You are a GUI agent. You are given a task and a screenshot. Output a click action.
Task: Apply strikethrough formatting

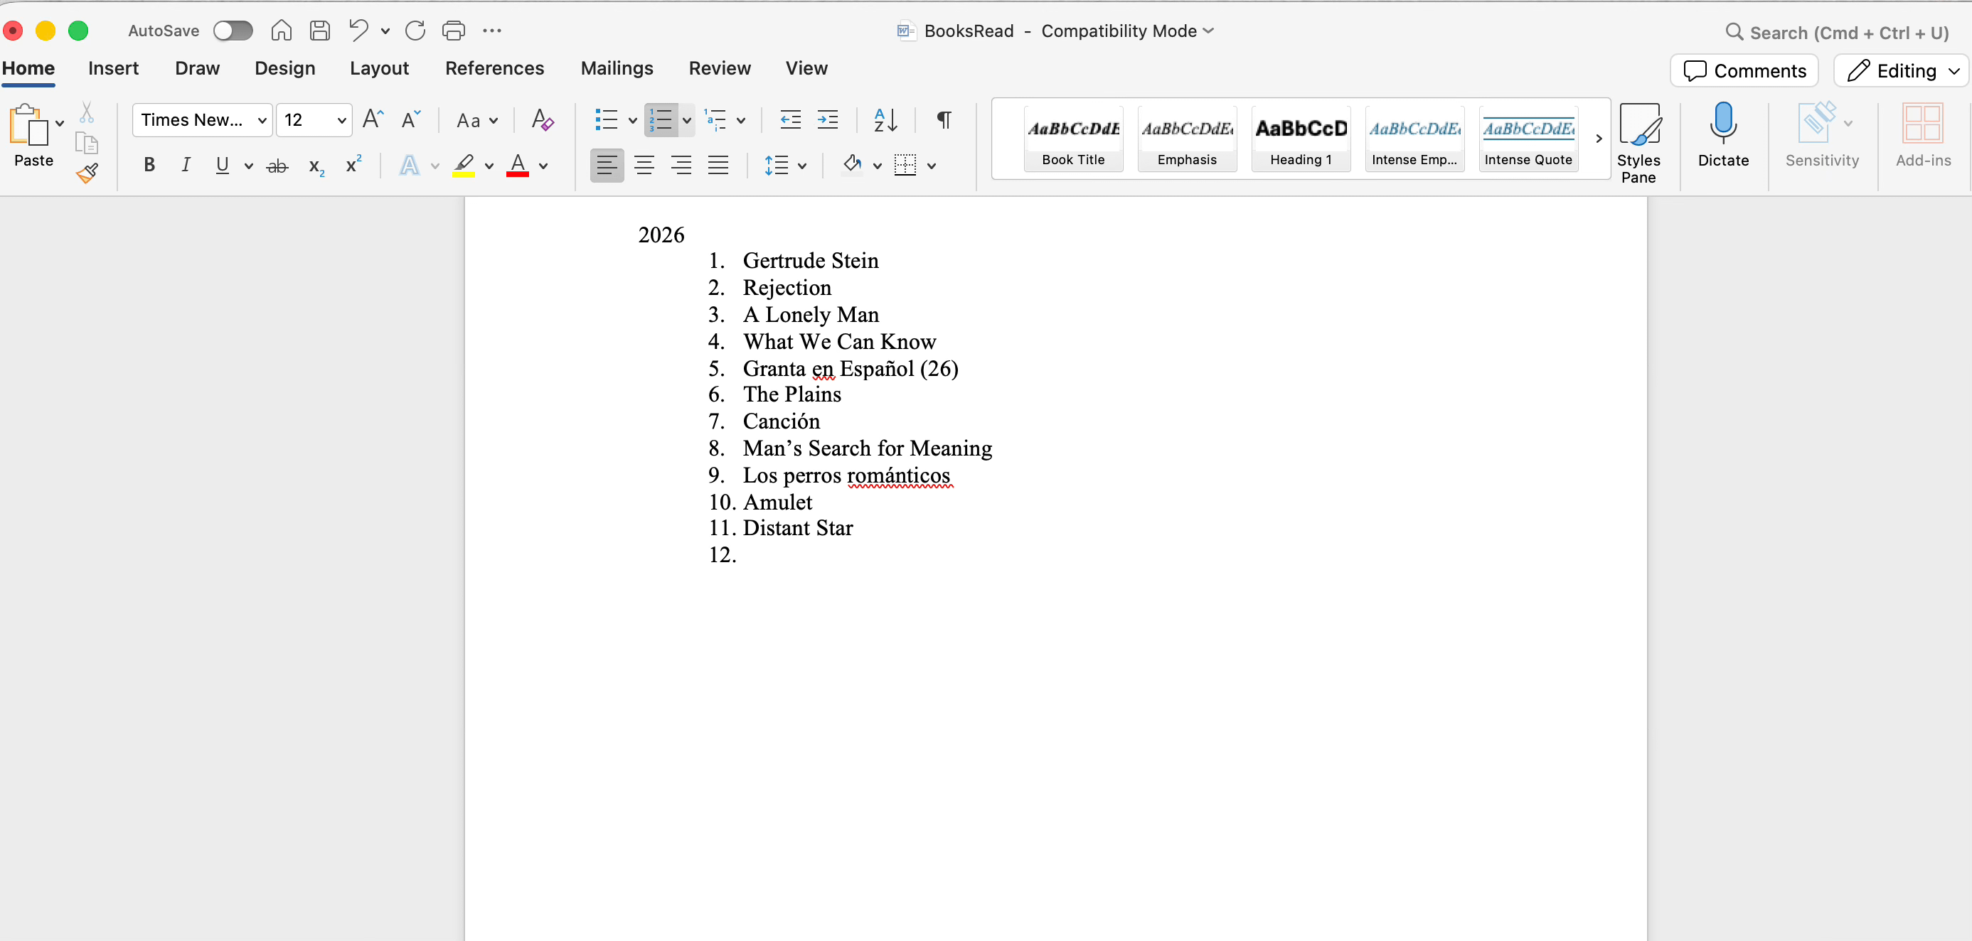click(x=277, y=166)
